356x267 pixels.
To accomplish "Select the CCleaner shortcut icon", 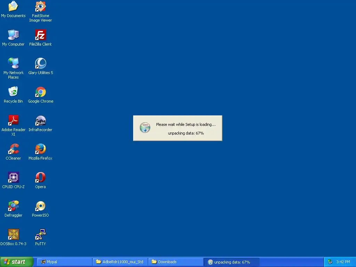I will pos(13,149).
